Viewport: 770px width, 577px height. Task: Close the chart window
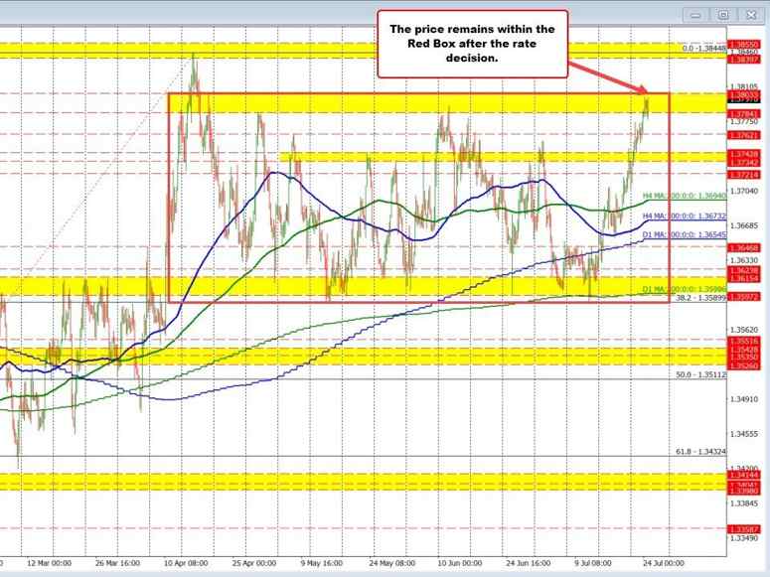coord(751,15)
